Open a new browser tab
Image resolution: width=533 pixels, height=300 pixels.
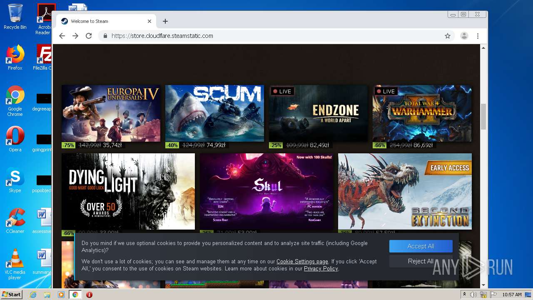coord(165,21)
